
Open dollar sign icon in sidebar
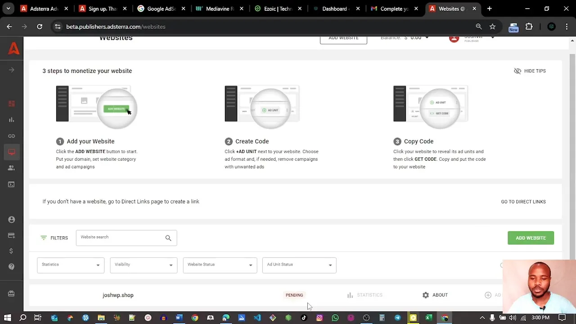12,251
